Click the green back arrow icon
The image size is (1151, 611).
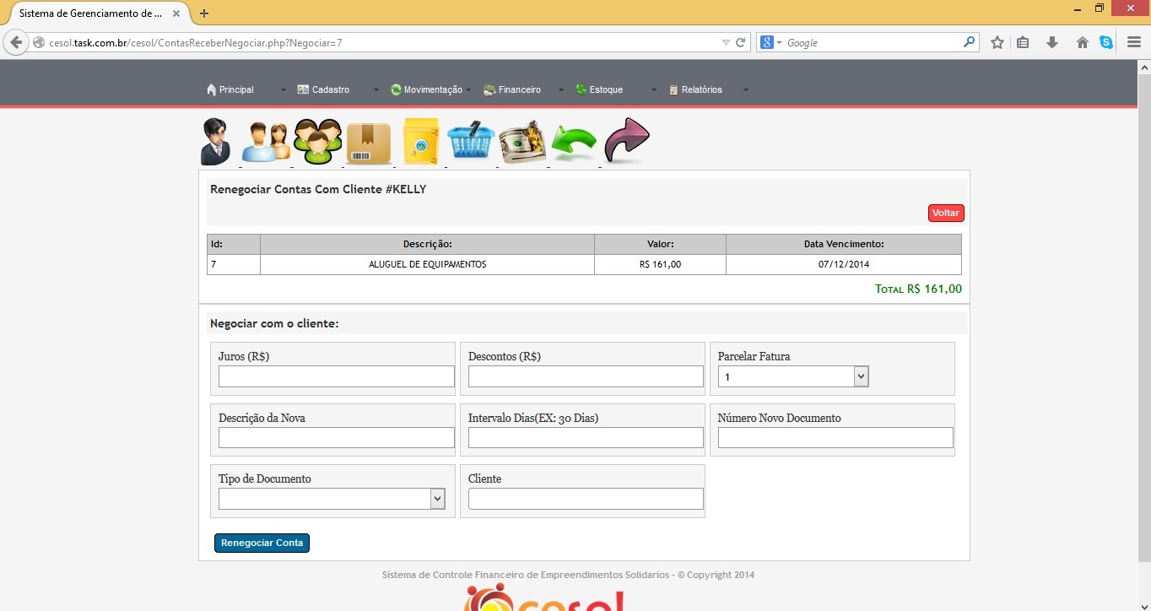tap(574, 143)
